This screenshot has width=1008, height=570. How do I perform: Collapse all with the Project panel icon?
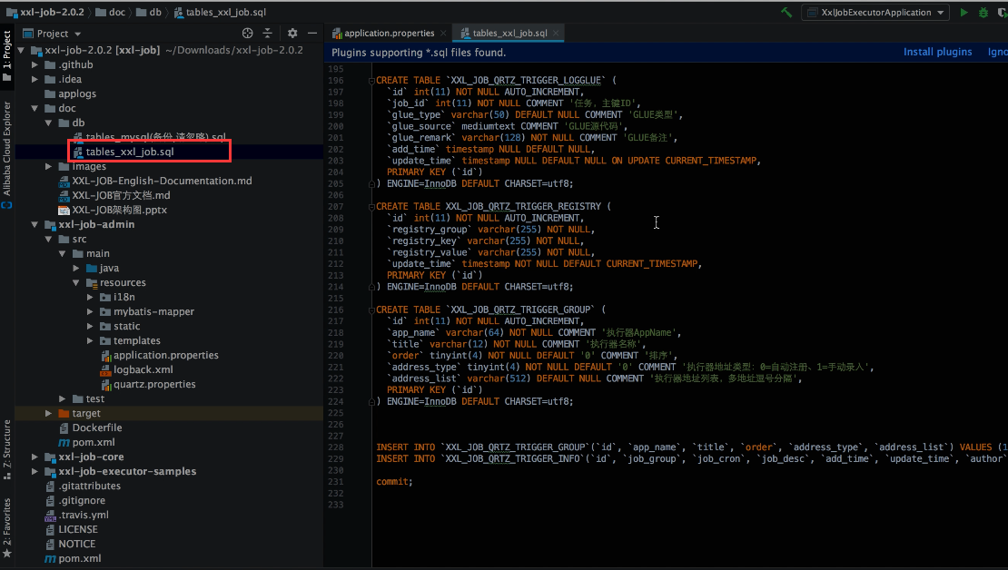point(267,34)
